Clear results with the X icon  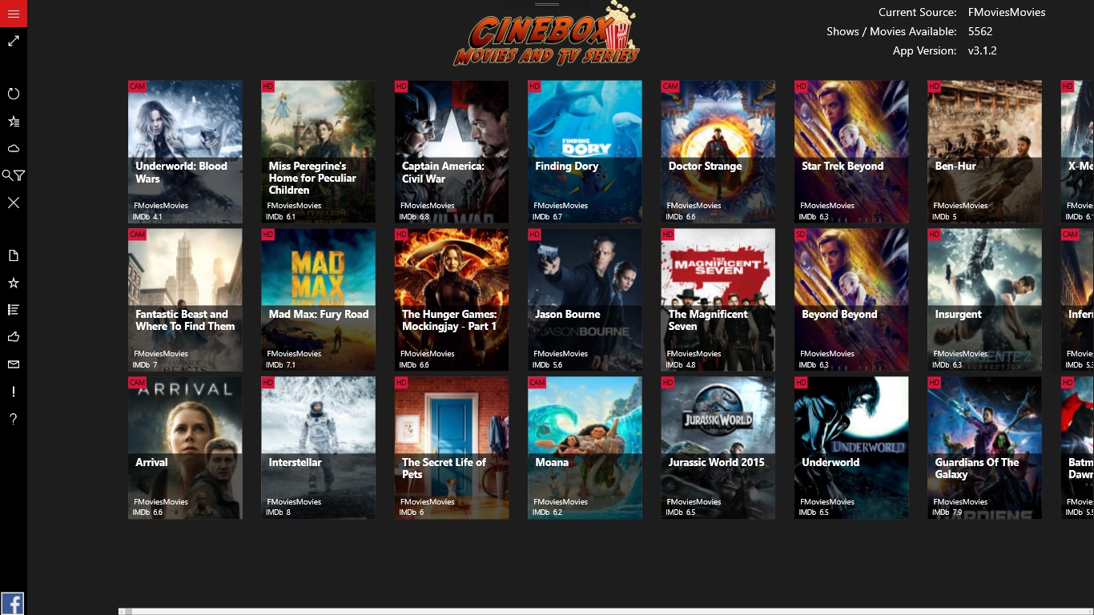(14, 203)
